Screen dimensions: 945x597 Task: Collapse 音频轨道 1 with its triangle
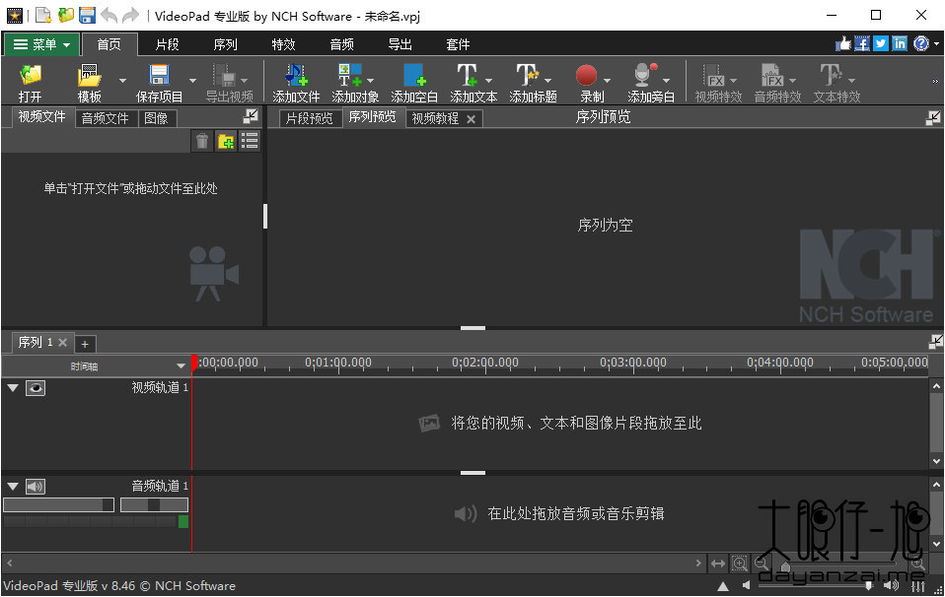(x=13, y=487)
